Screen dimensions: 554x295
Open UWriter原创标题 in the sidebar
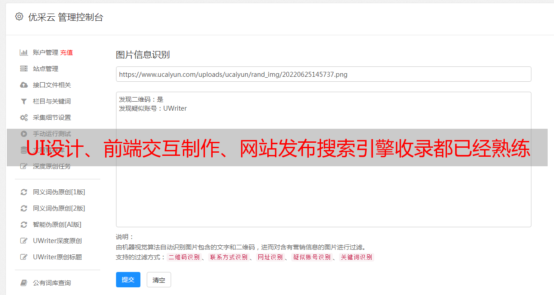pos(57,257)
